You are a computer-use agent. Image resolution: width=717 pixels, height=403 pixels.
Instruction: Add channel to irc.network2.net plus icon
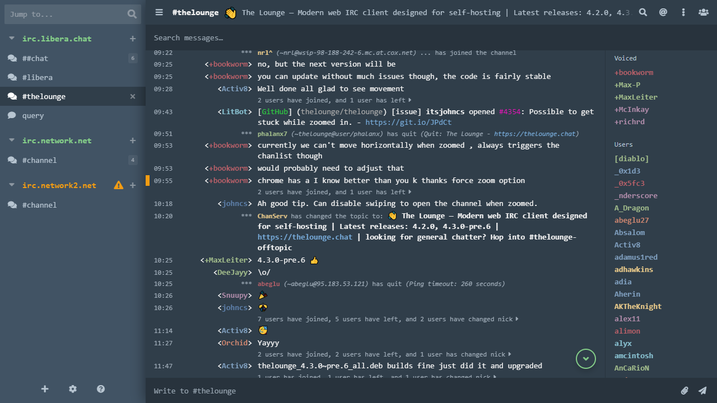(x=133, y=185)
